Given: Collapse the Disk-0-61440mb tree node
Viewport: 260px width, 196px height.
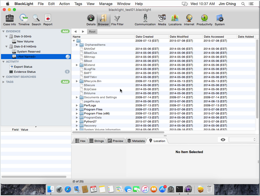Looking at the screenshot, I should (x=7, y=47).
